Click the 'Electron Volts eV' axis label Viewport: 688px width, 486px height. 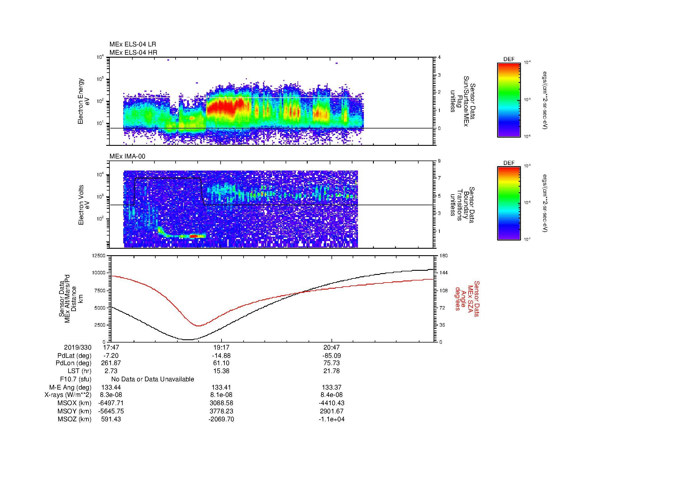click(x=84, y=205)
